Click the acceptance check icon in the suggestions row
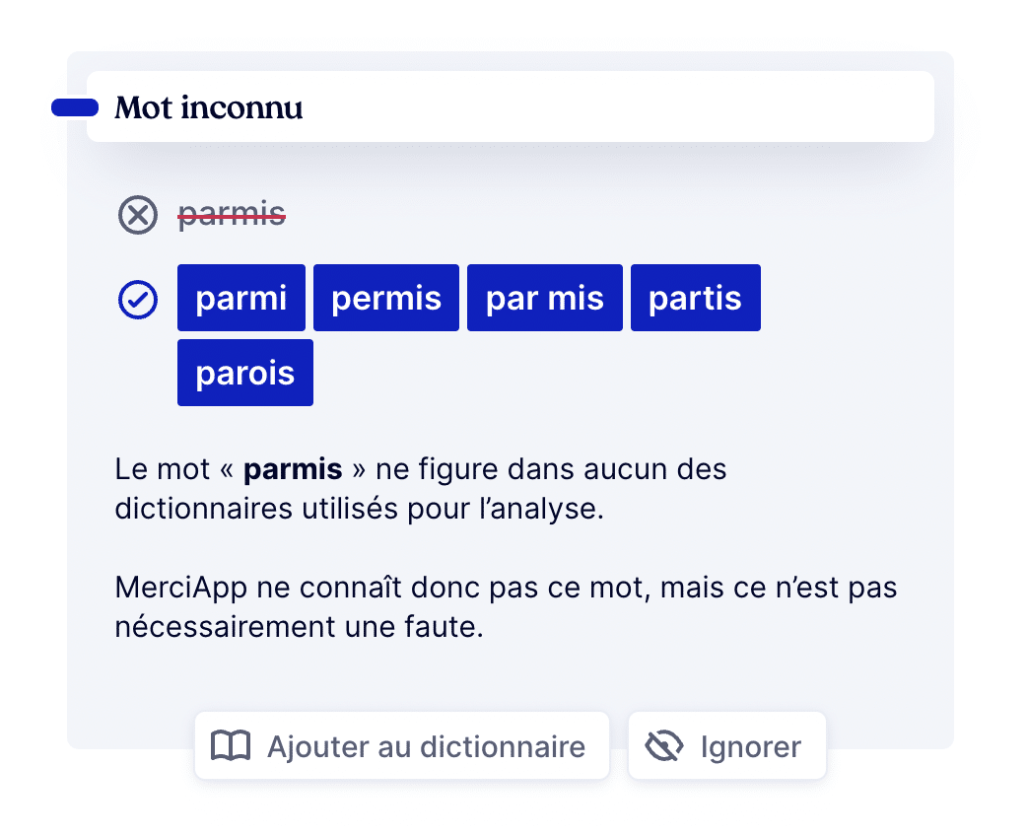 point(137,298)
